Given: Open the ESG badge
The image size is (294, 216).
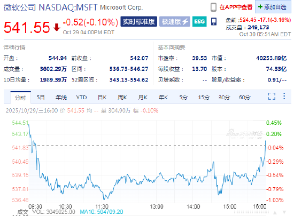Looking at the screenshot, I should click(199, 22).
